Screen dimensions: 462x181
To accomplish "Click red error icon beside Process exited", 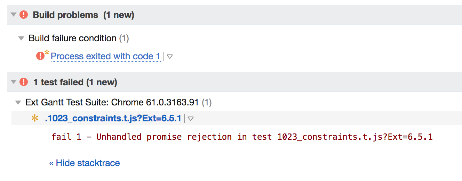I will pyautogui.click(x=40, y=55).
